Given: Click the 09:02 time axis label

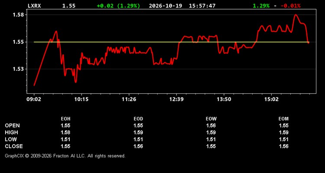Looking at the screenshot, I should pos(33,99).
